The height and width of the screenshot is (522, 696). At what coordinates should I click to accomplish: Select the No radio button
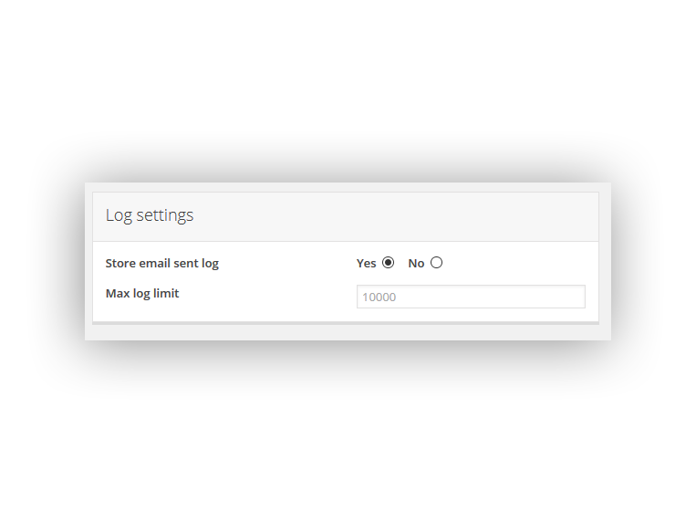coord(437,263)
